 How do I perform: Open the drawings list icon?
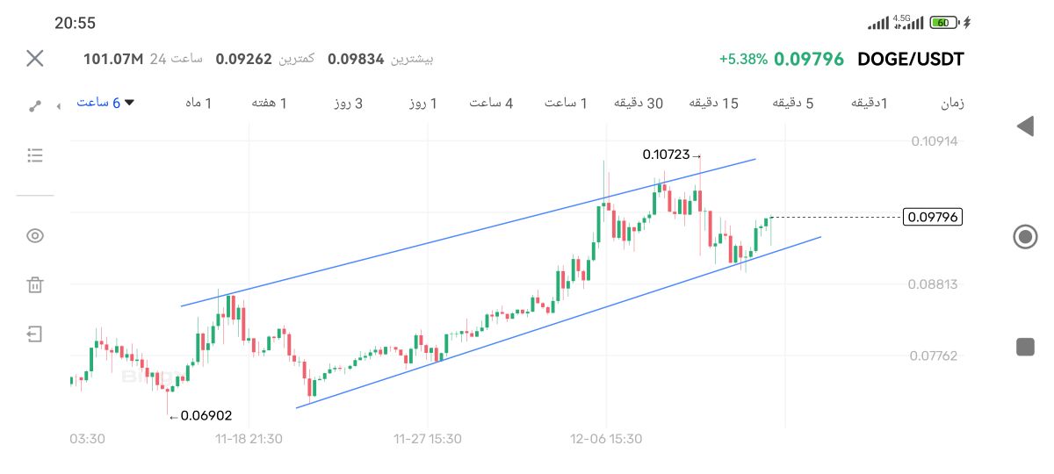pos(35,155)
